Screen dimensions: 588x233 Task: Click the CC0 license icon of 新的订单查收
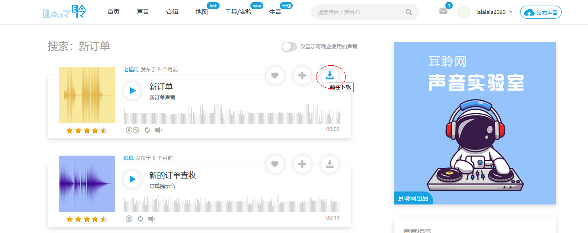point(129,219)
